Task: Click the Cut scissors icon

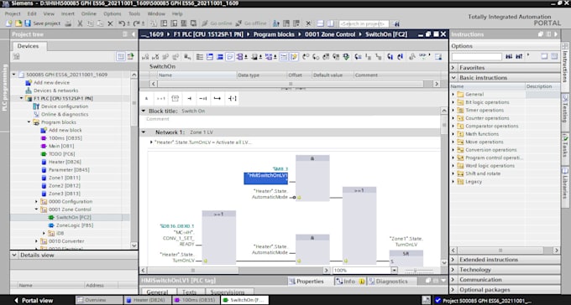Action: [80, 23]
